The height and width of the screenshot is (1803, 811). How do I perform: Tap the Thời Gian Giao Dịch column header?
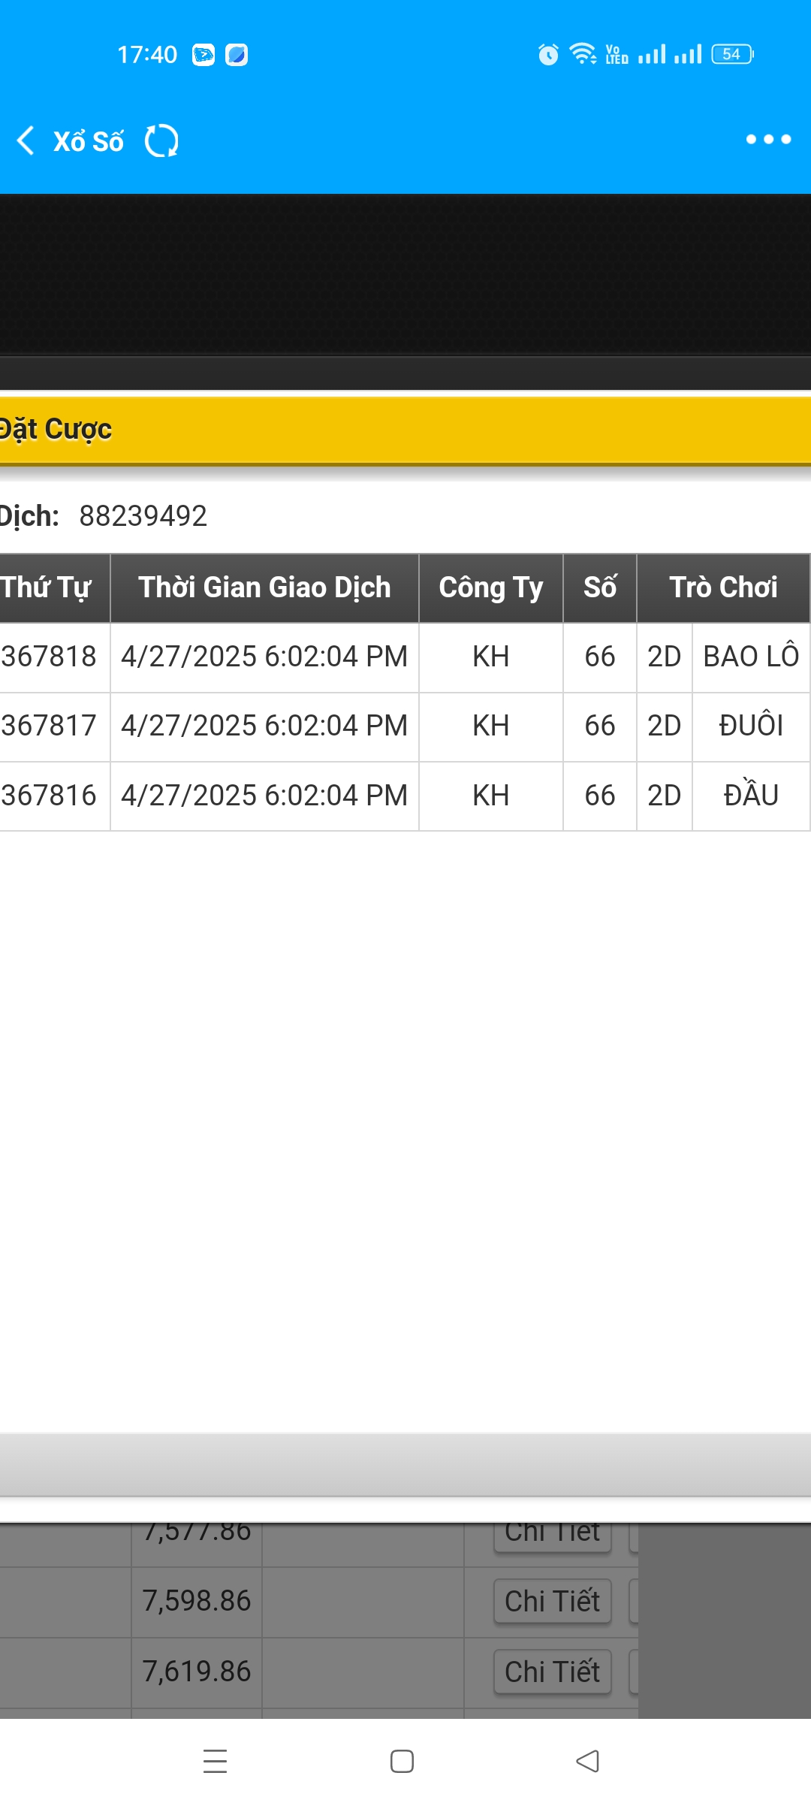(x=264, y=588)
